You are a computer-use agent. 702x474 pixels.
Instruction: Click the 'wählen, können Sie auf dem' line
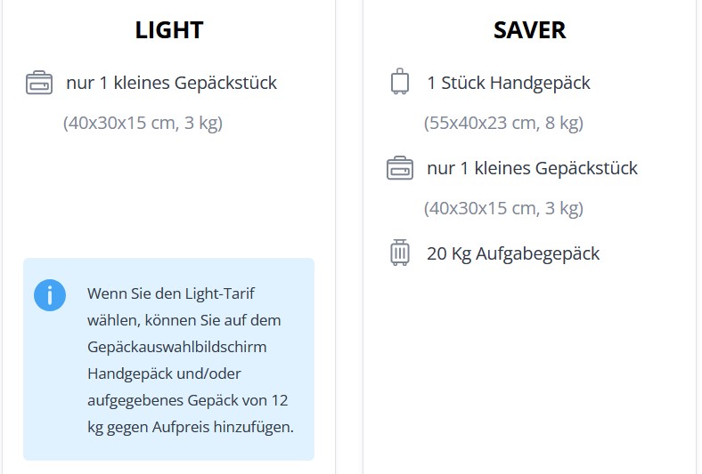pyautogui.click(x=184, y=320)
